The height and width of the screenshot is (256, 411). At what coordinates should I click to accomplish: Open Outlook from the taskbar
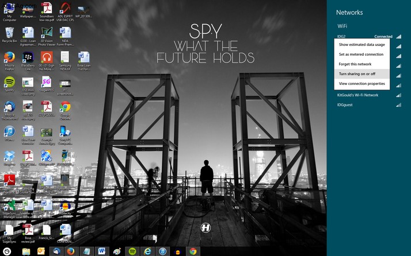coord(41,251)
